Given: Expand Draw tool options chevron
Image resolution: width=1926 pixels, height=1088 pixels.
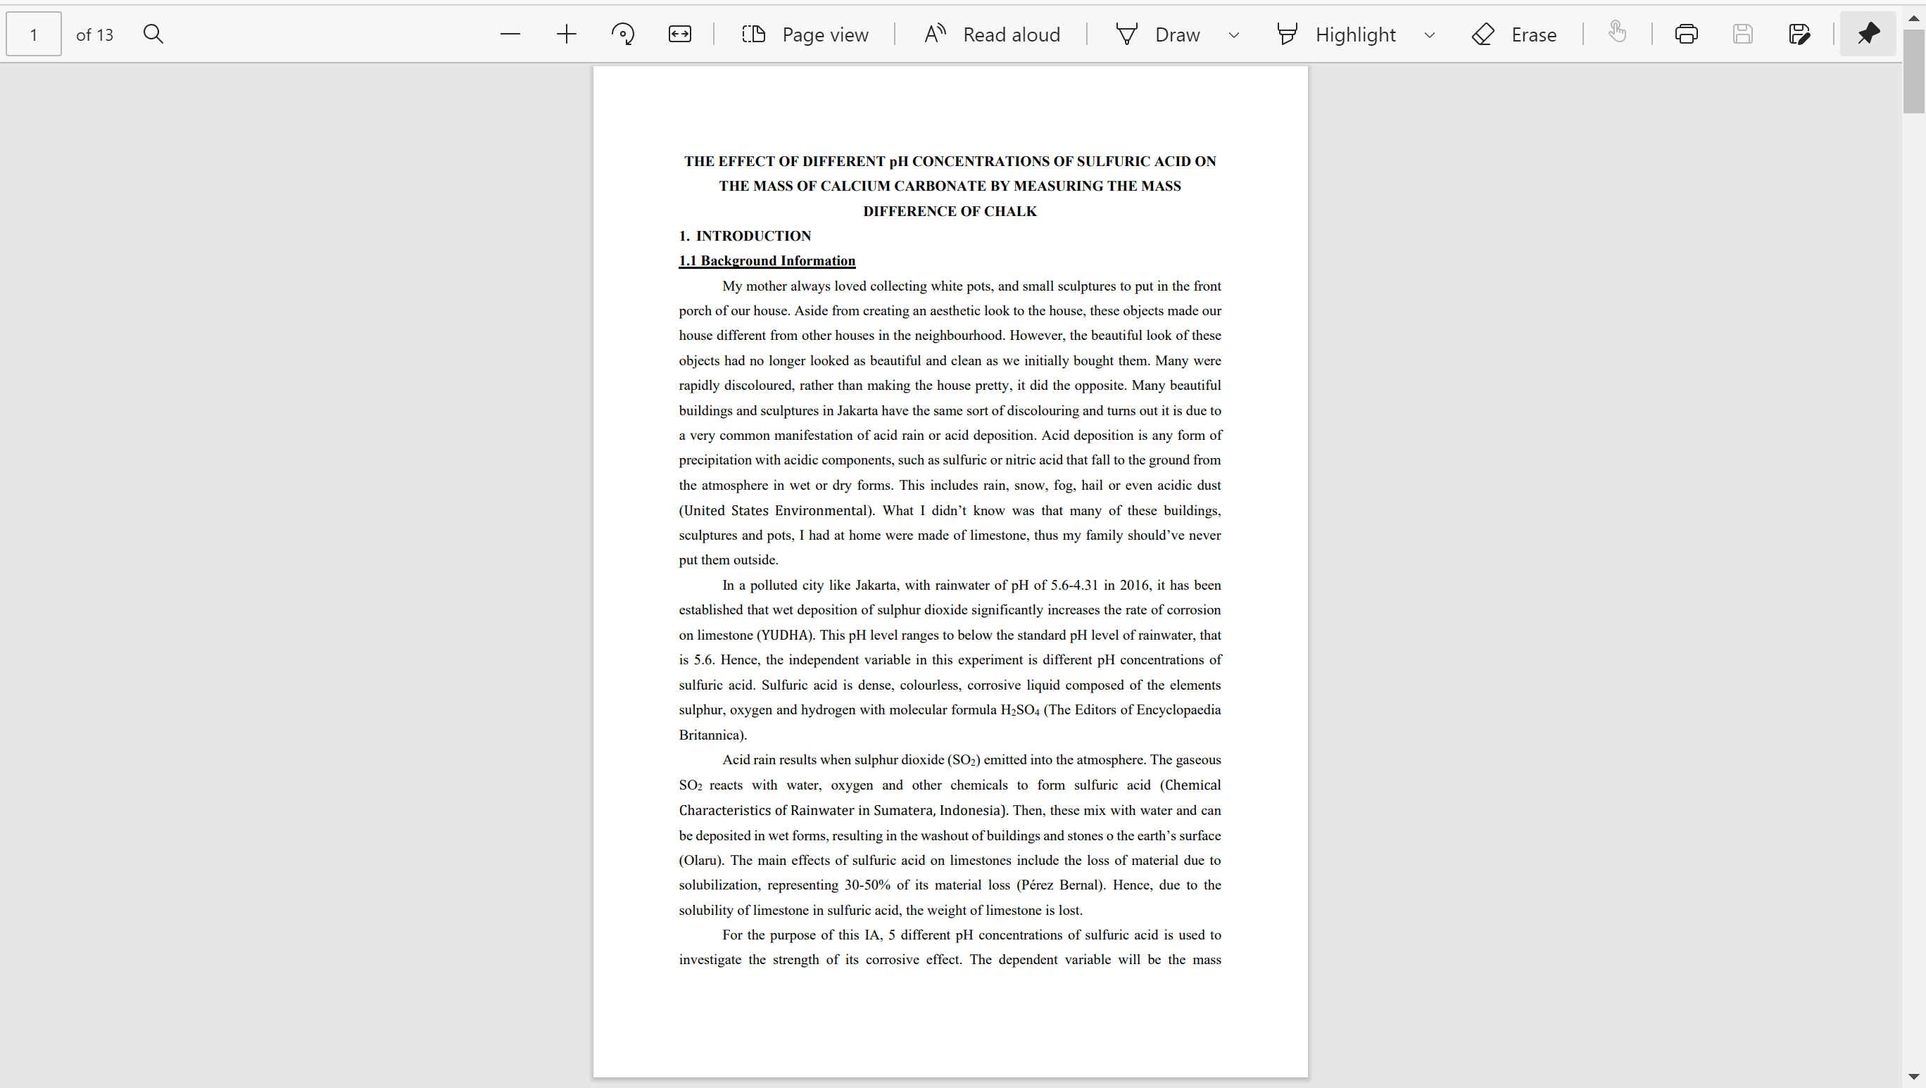Looking at the screenshot, I should pyautogui.click(x=1235, y=34).
